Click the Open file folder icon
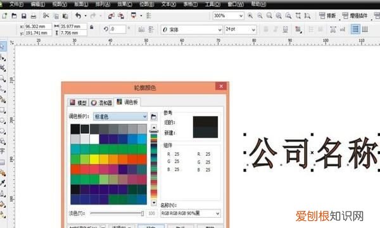 point(14,16)
